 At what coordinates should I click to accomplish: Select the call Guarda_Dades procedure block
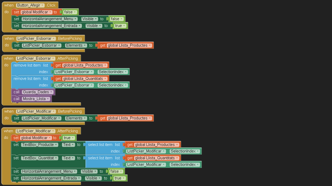click(16, 92)
